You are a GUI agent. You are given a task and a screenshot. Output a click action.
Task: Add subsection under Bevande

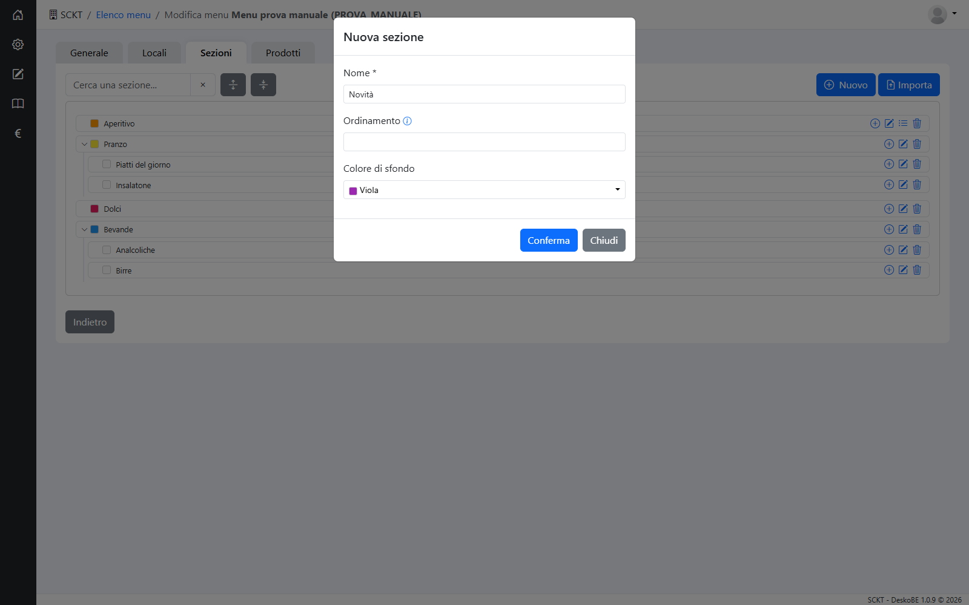point(889,229)
